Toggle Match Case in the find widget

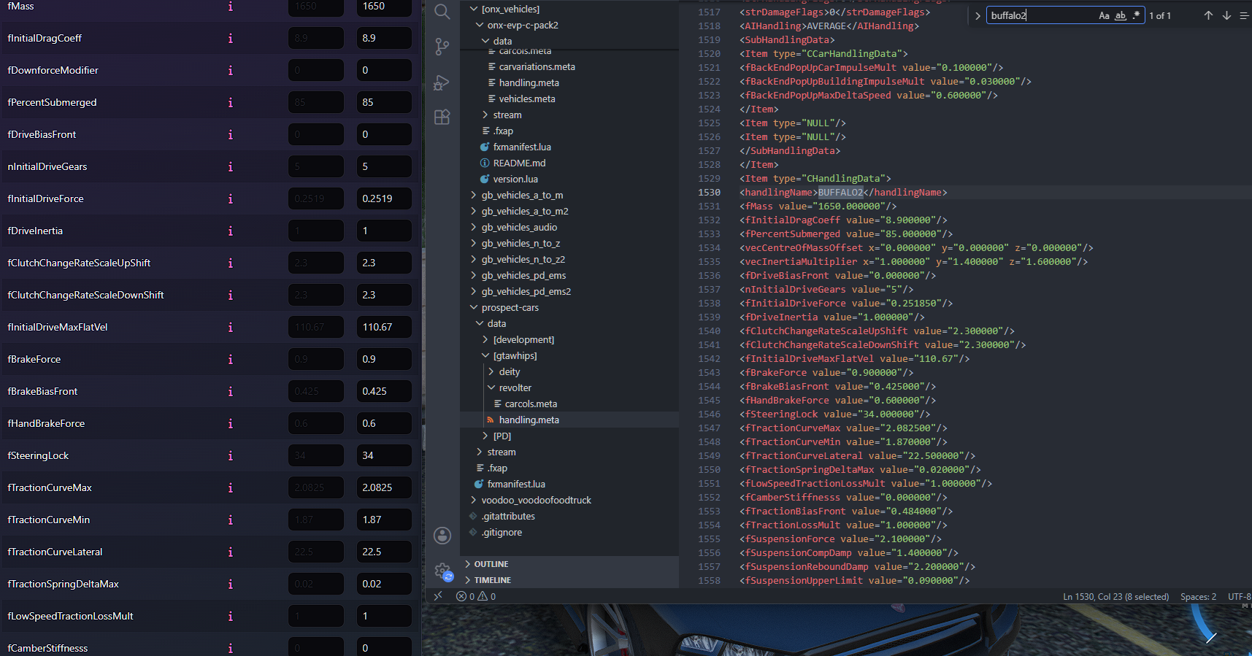point(1104,15)
